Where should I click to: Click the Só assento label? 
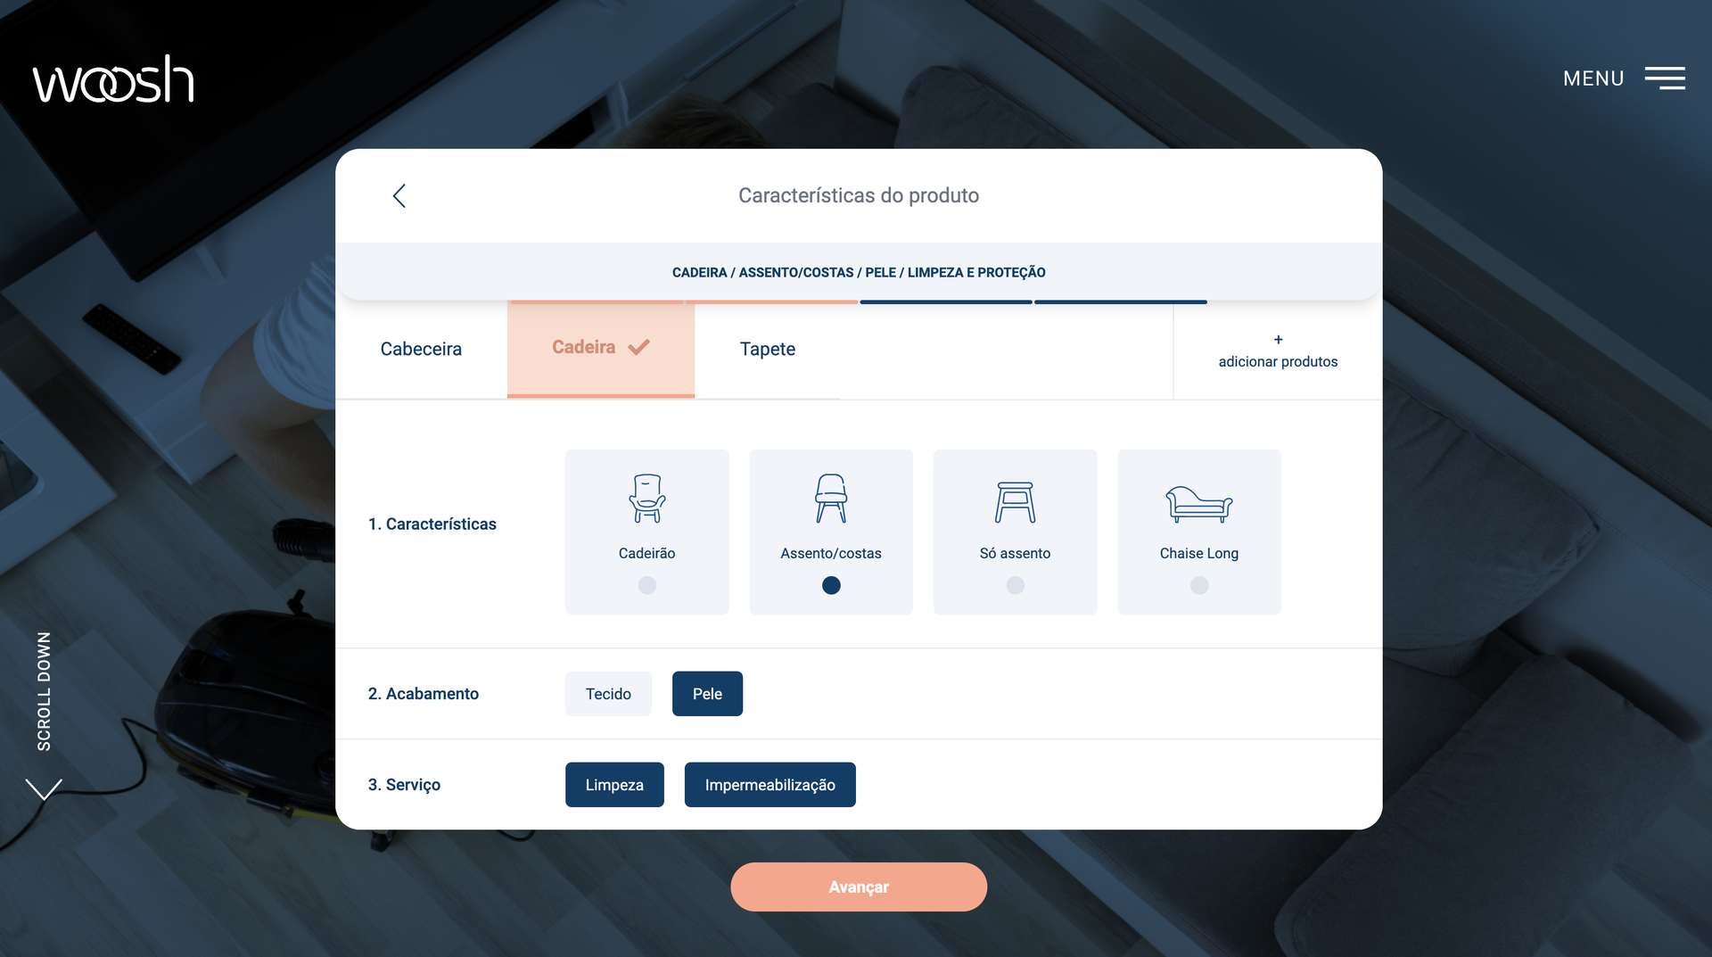point(1015,553)
